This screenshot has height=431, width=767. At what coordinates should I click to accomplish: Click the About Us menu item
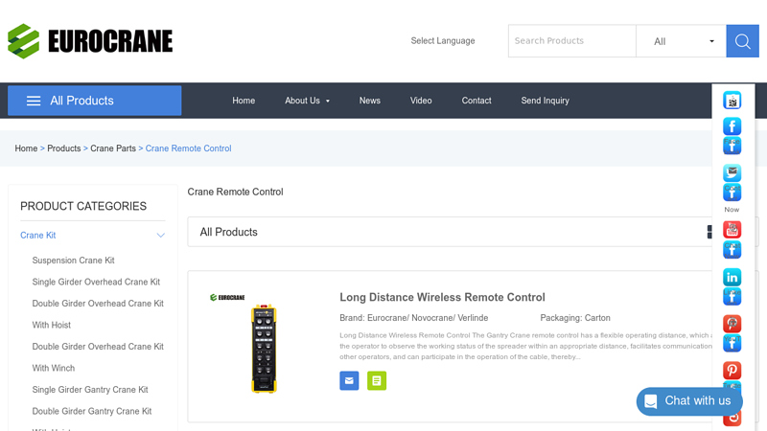click(x=302, y=101)
